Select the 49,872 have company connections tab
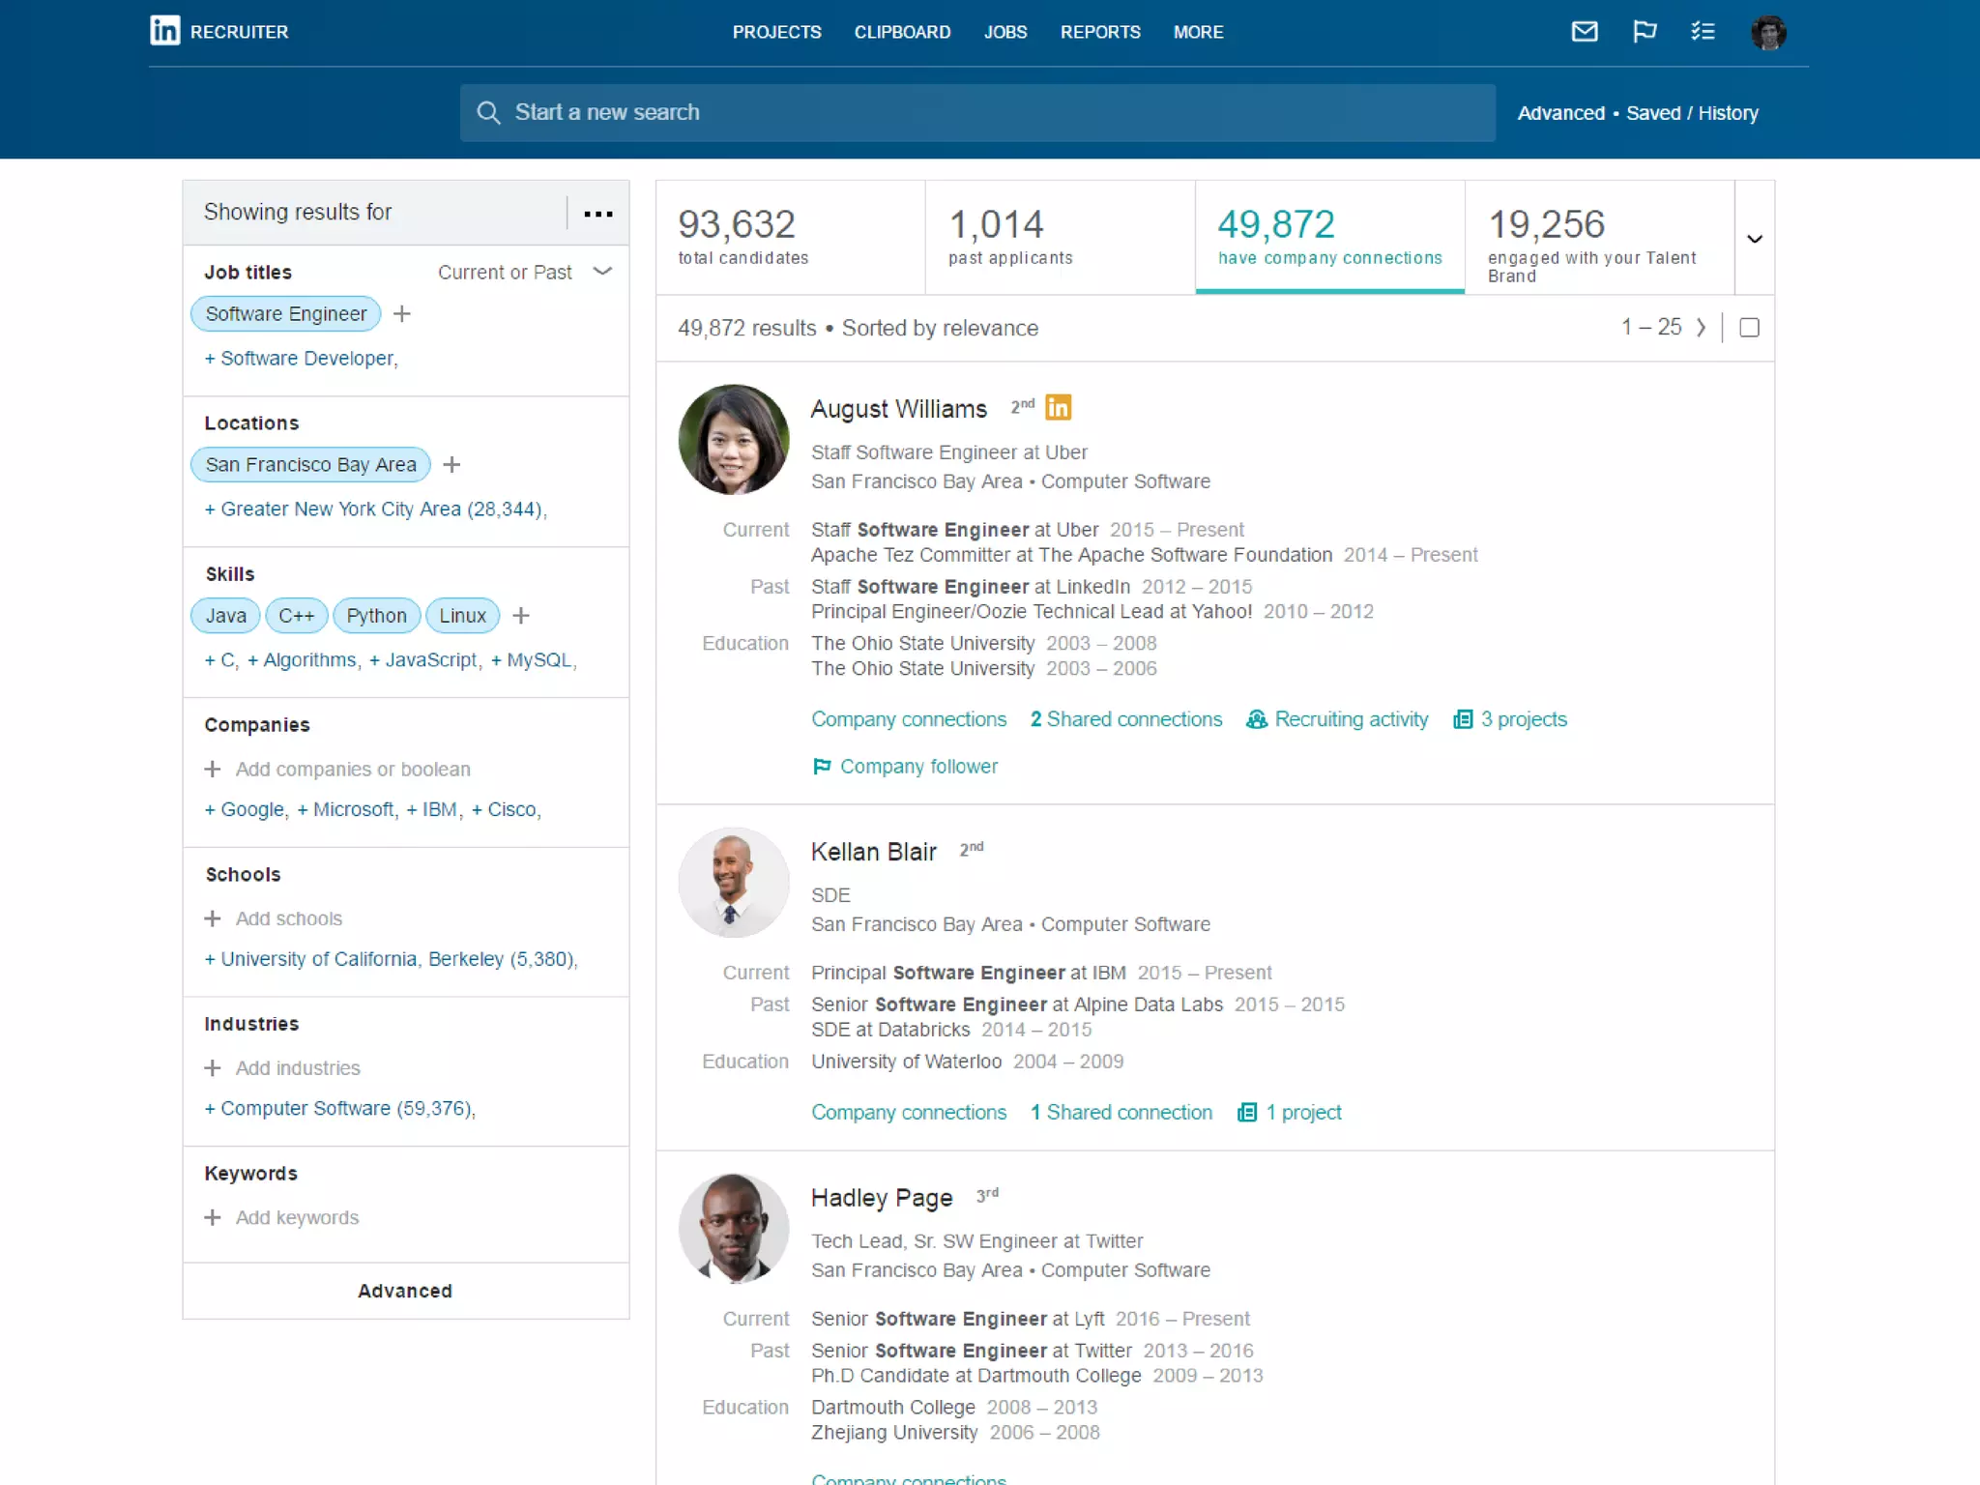The height and width of the screenshot is (1485, 1980). pyautogui.click(x=1330, y=237)
